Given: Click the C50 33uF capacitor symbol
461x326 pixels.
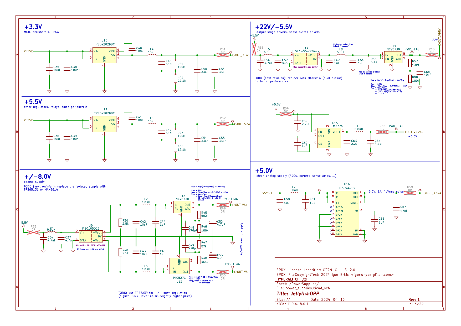Looking at the screenshot, I should (197, 71).
